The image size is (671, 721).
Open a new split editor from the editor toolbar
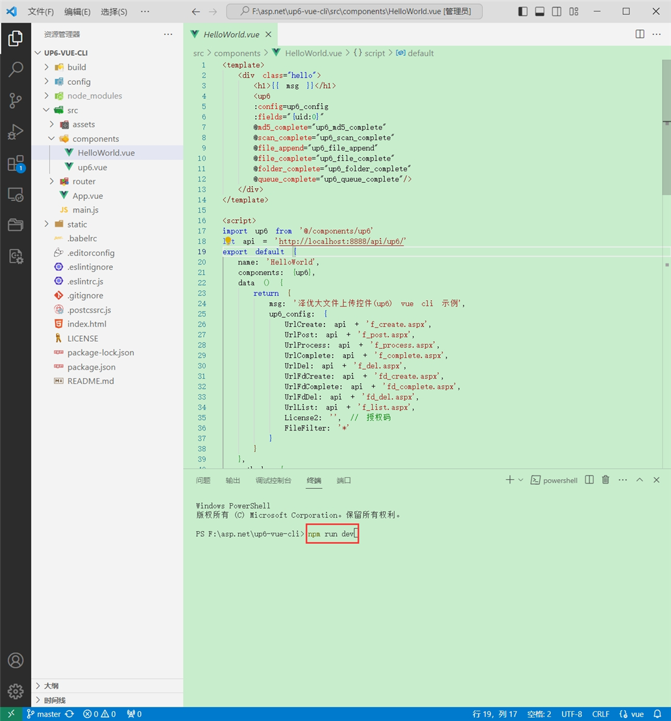[x=639, y=34]
